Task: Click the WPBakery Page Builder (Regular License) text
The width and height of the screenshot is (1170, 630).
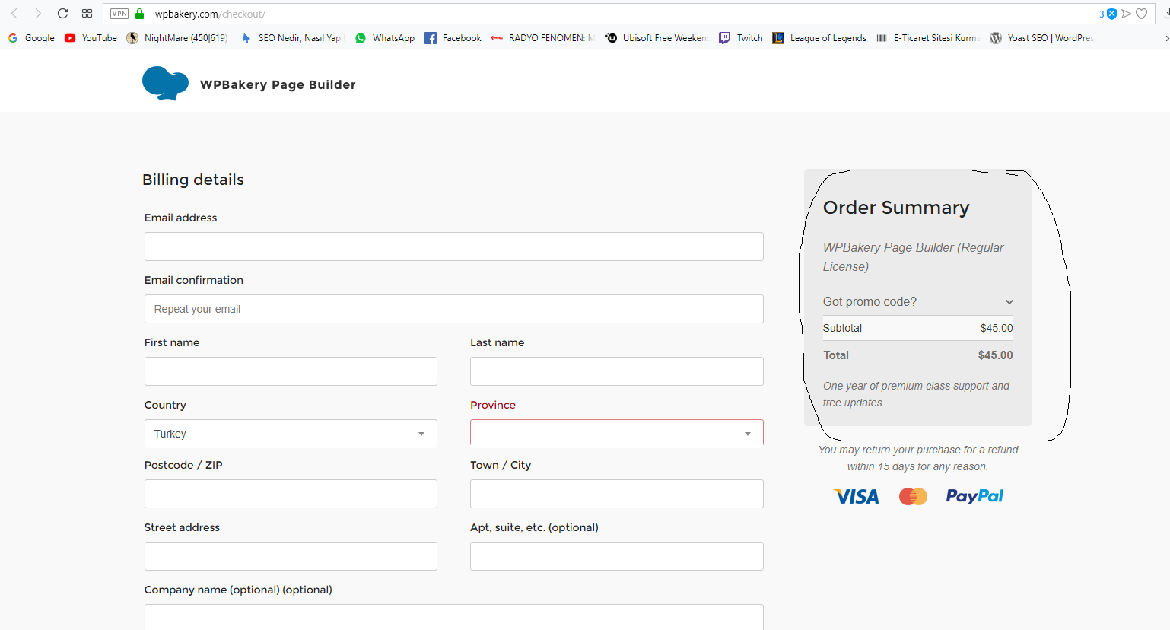Action: click(x=913, y=257)
